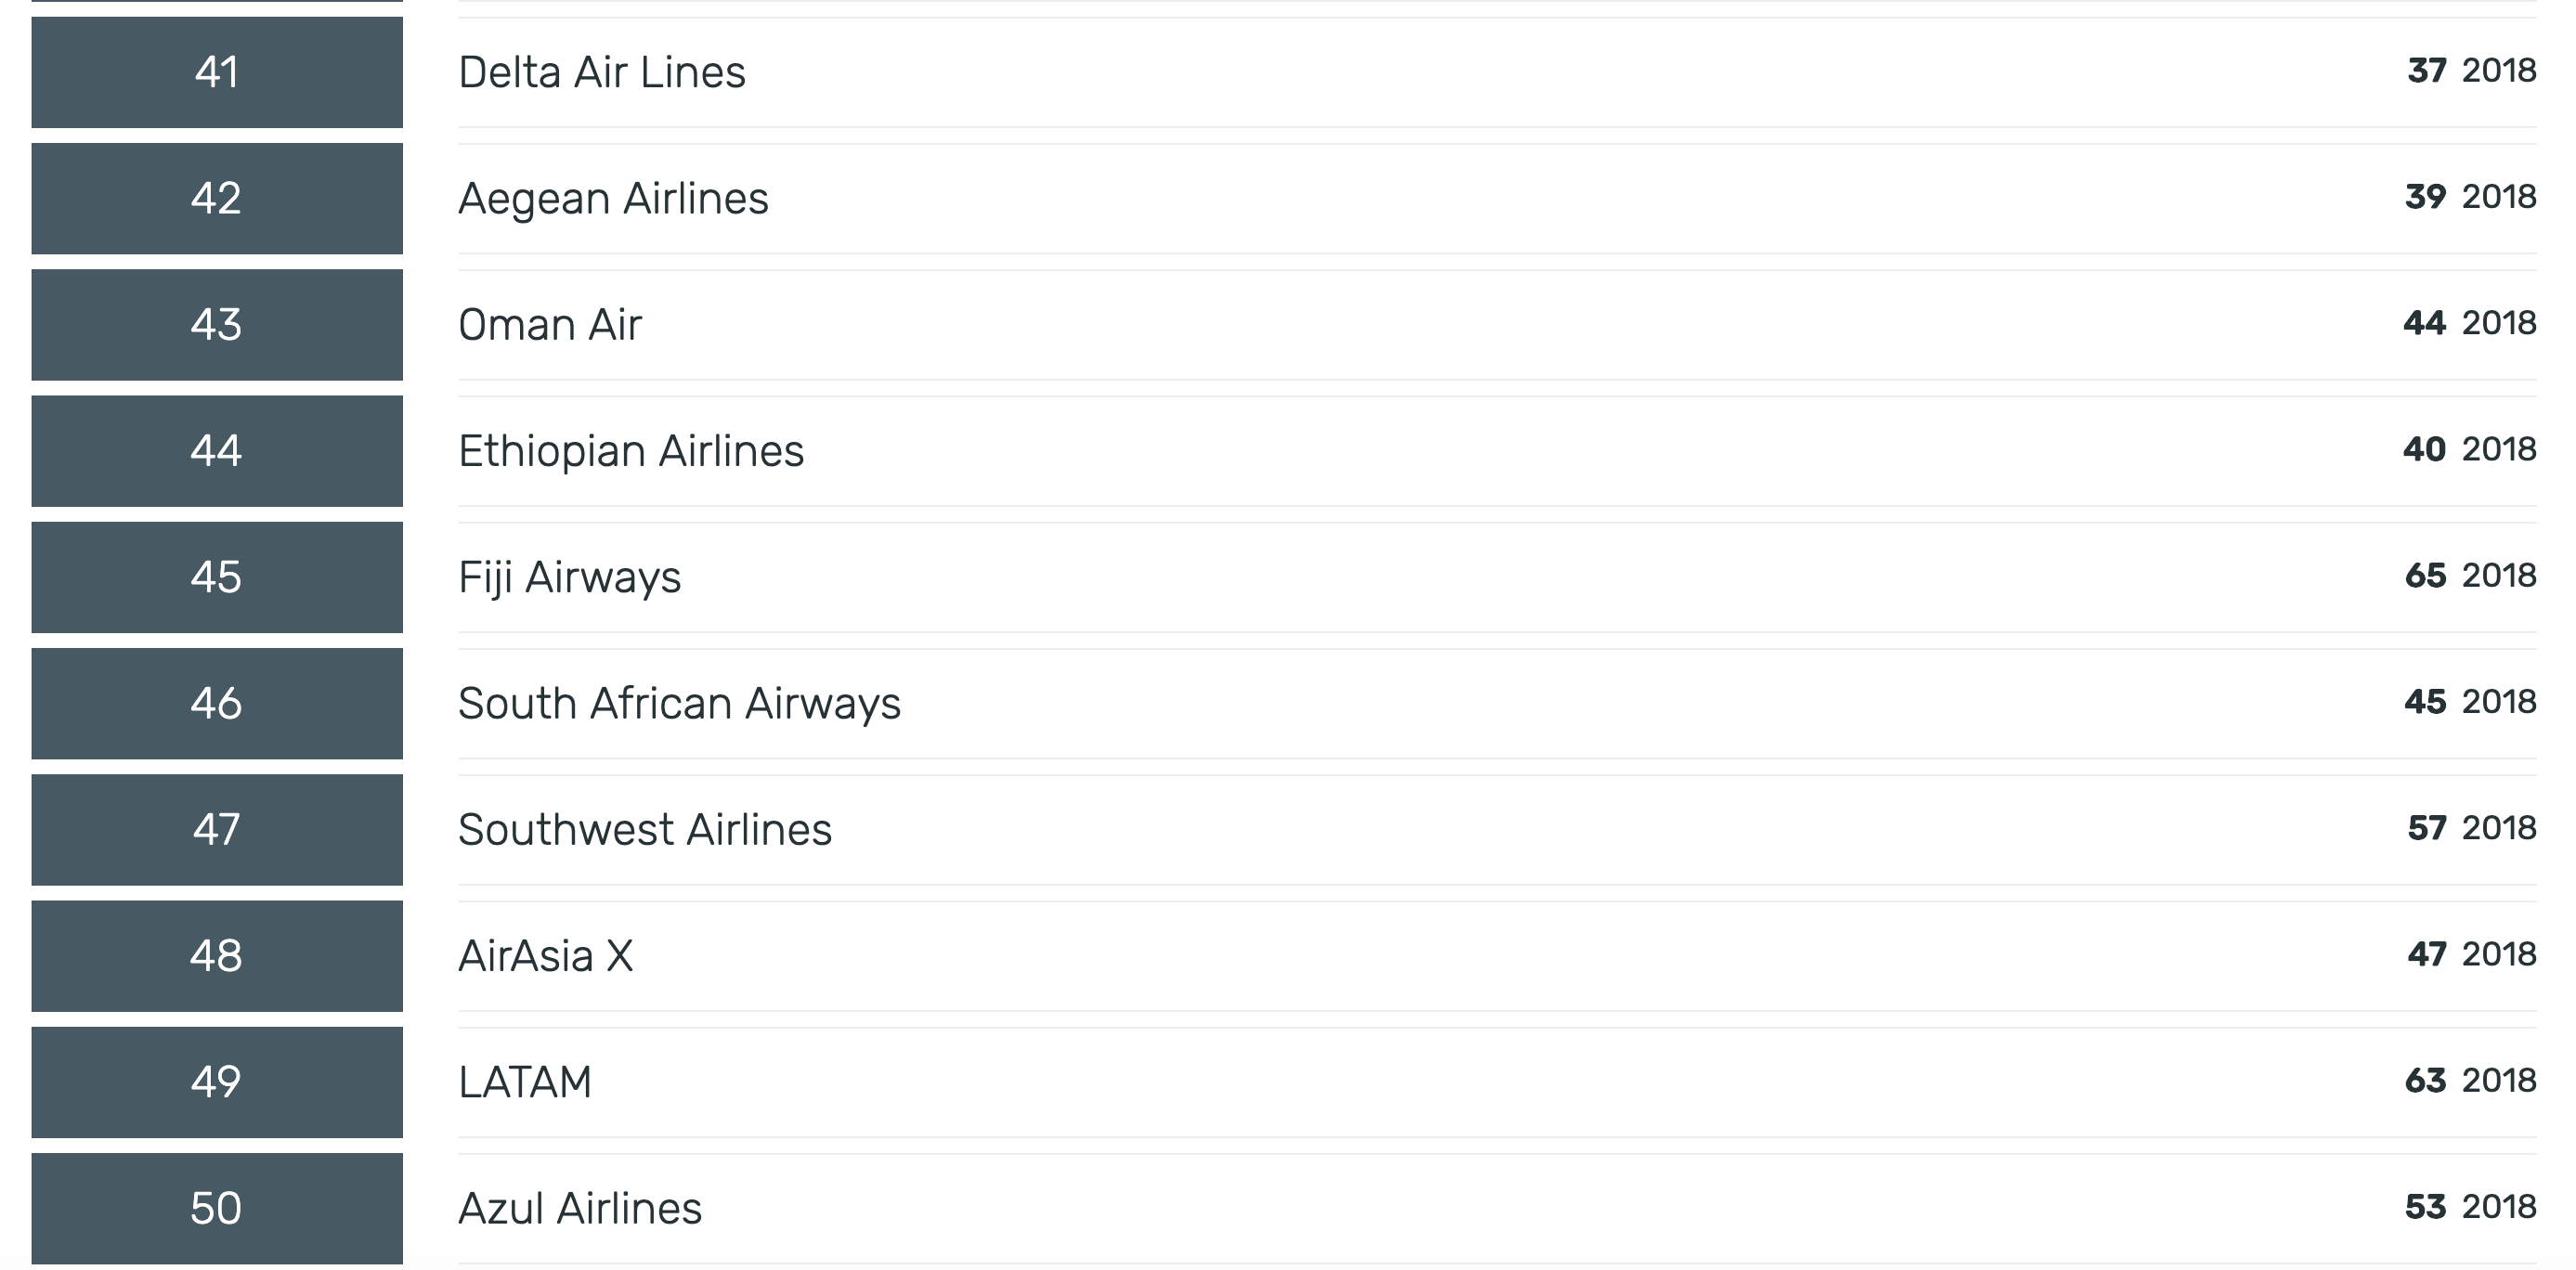The width and height of the screenshot is (2576, 1270).
Task: Click Fiji Airways' 2018 ranking of 65
Action: click(2425, 575)
